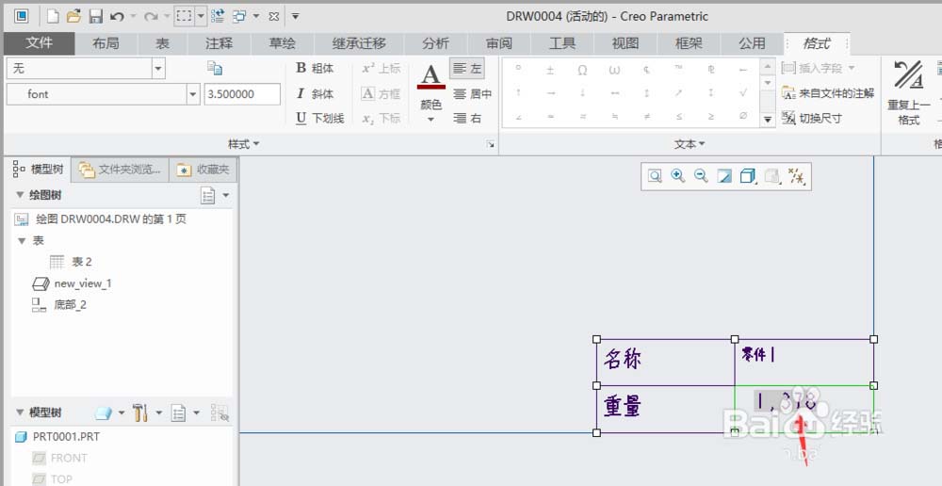Click the Zoom In magnifier
The width and height of the screenshot is (942, 486).
678,176
